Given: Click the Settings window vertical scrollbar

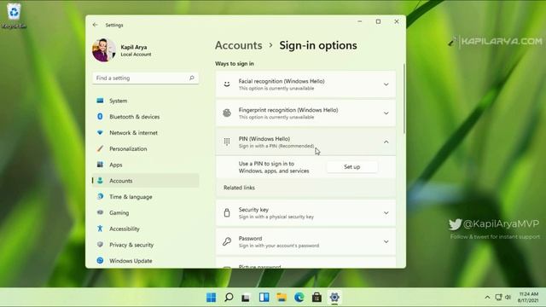Looking at the screenshot, I should [404, 99].
